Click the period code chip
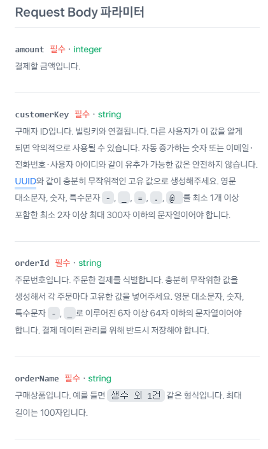This screenshot has height=449, width=268. click(156, 198)
